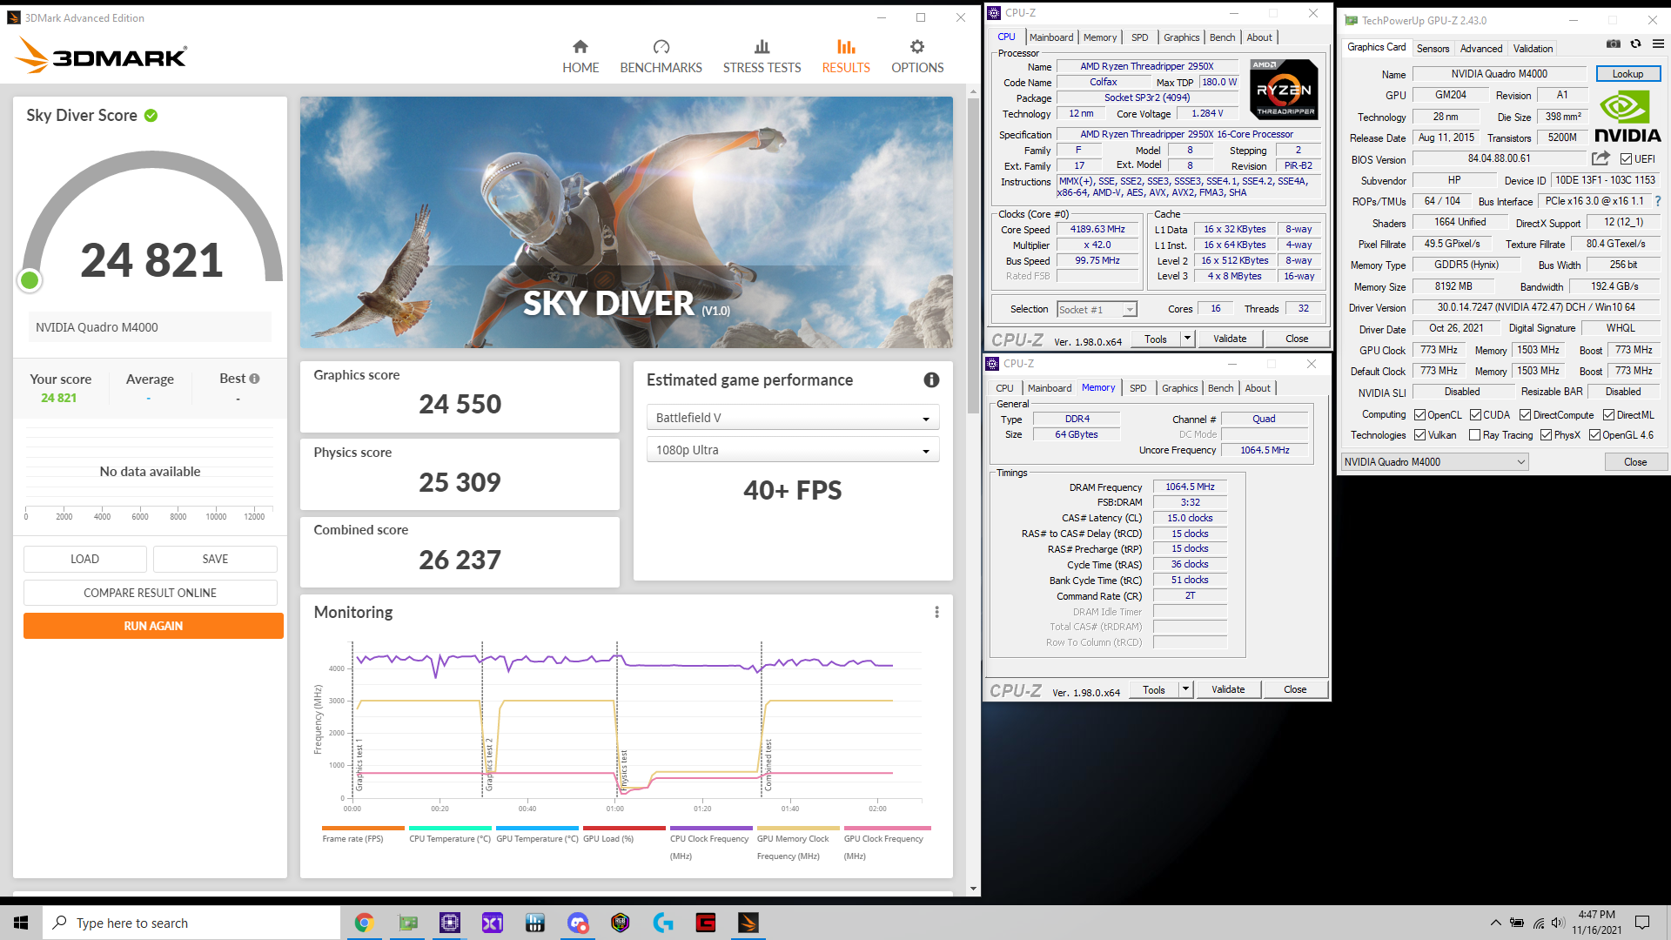Toggle the Vulkan checkbox in GPU-Z
The width and height of the screenshot is (1671, 940).
1419,435
